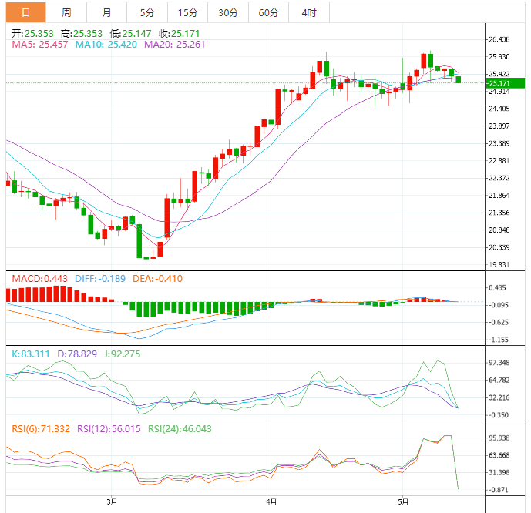Click the 4月 date marker on time axis
The width and height of the screenshot is (531, 513).
point(270,502)
